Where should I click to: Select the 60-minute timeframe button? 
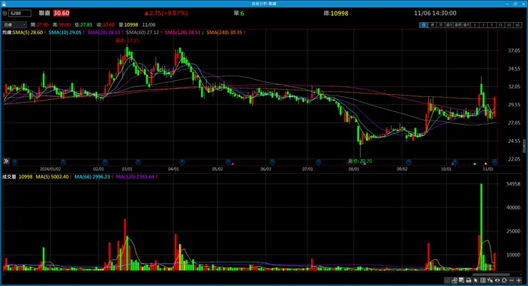click(517, 25)
